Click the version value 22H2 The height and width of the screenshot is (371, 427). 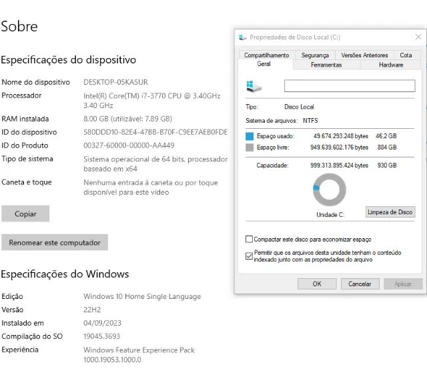click(92, 310)
